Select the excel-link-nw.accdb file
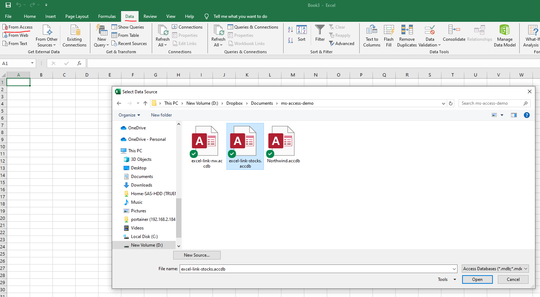 click(x=207, y=147)
